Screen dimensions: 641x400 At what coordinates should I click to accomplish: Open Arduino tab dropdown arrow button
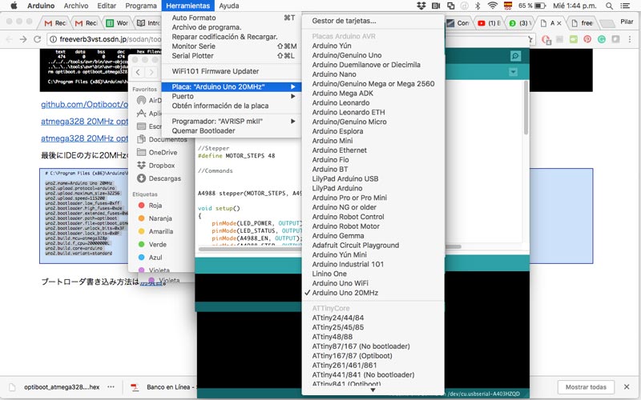point(513,72)
